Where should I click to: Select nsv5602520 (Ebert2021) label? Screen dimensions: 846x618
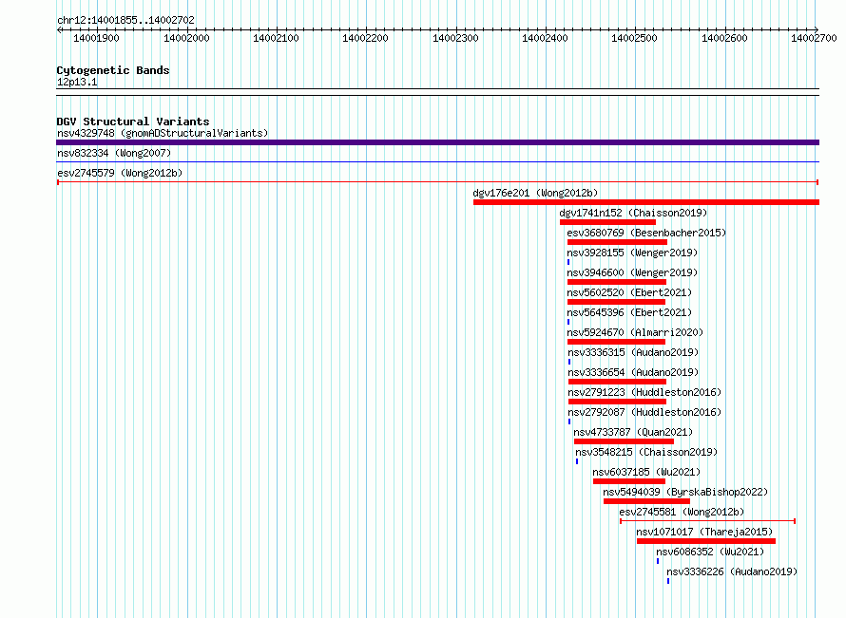(629, 292)
